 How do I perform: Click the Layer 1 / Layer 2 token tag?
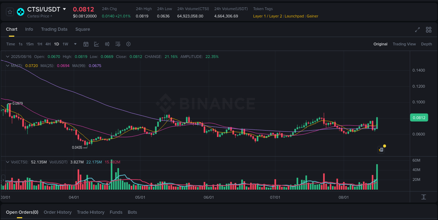tap(267, 16)
